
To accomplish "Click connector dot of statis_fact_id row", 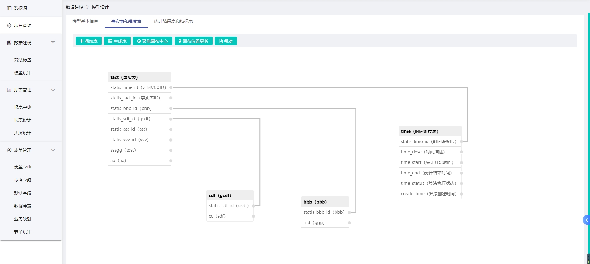I will point(171,98).
